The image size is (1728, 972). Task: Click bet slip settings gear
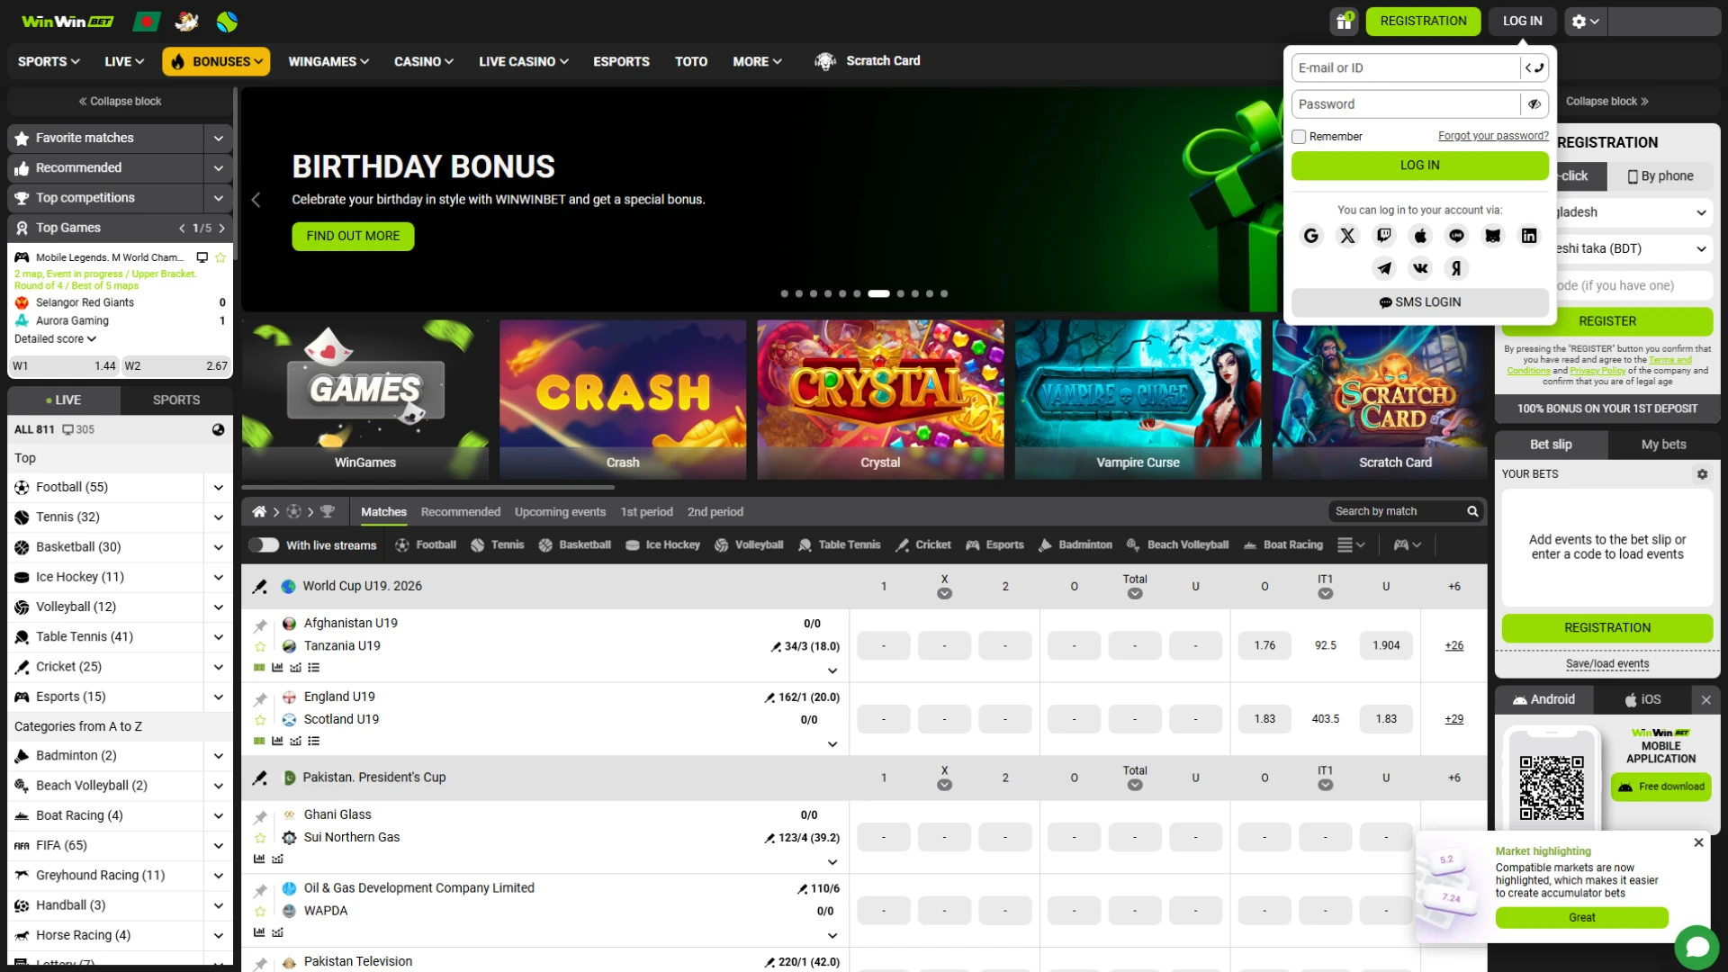tap(1702, 474)
